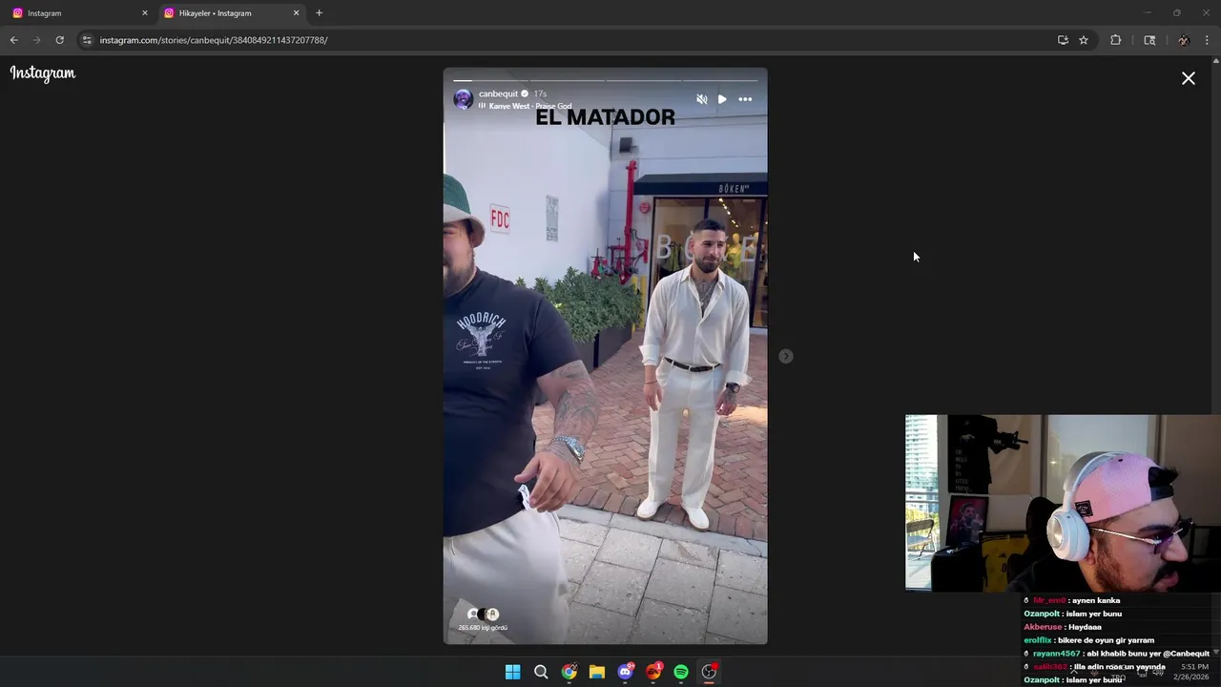Open OBS Studio from the taskbar
This screenshot has height=687, width=1221.
[709, 672]
